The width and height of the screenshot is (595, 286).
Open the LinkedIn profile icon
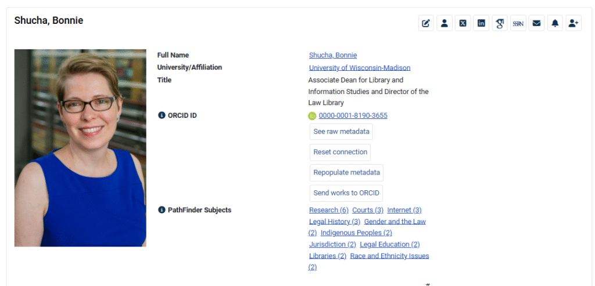pos(481,23)
